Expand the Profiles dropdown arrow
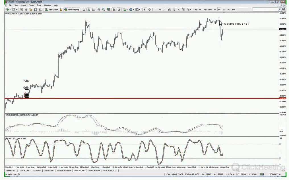The height and width of the screenshot is (180, 289). click(16, 10)
